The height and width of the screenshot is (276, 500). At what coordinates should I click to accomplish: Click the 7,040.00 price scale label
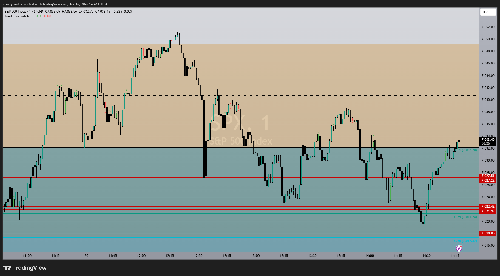488,100
